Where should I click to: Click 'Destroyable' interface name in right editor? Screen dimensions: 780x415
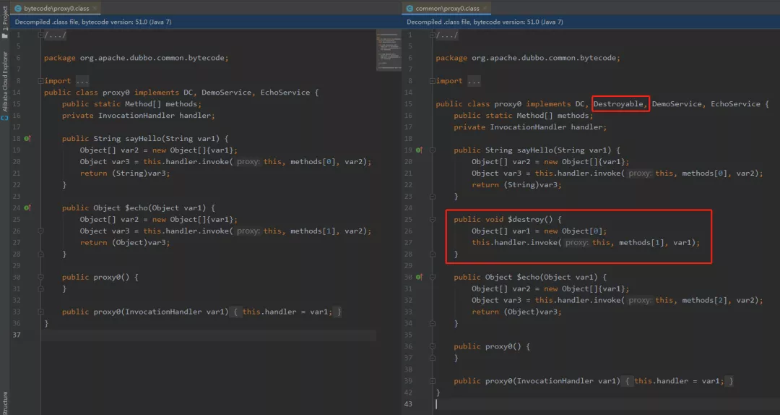(617, 103)
